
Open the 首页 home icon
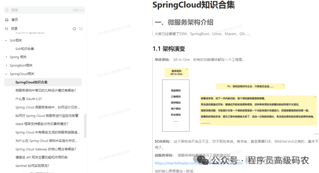pos(7,20)
